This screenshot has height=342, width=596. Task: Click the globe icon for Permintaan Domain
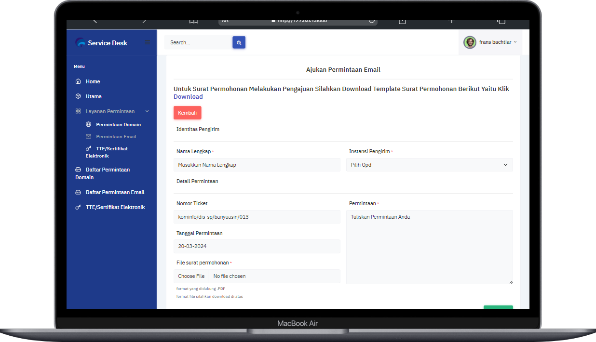point(88,124)
